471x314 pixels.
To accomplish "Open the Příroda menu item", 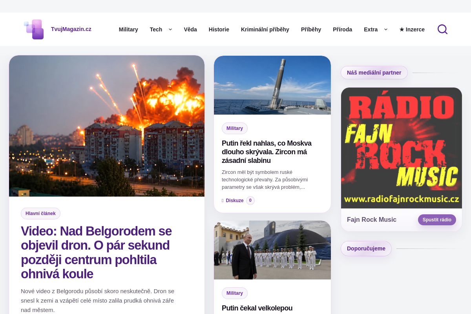I will click(342, 29).
